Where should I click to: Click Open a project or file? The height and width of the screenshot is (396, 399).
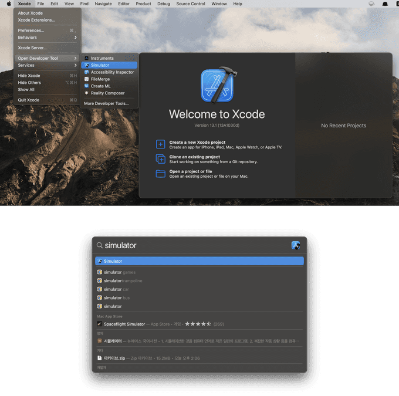click(202, 174)
